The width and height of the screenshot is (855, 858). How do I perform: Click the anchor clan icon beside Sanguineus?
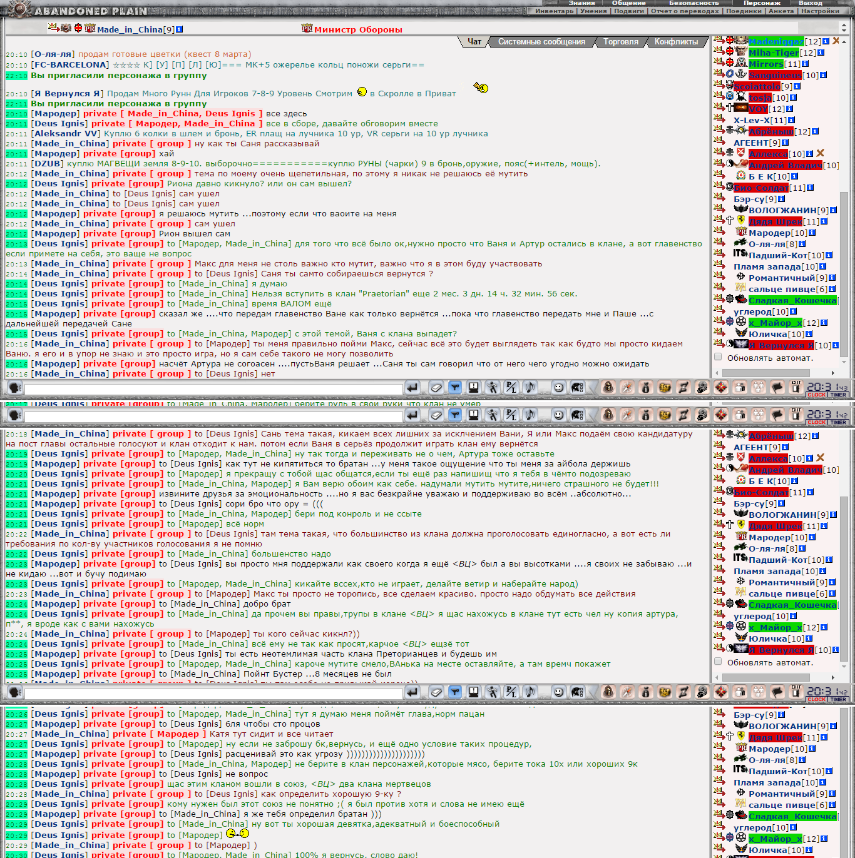(x=741, y=74)
